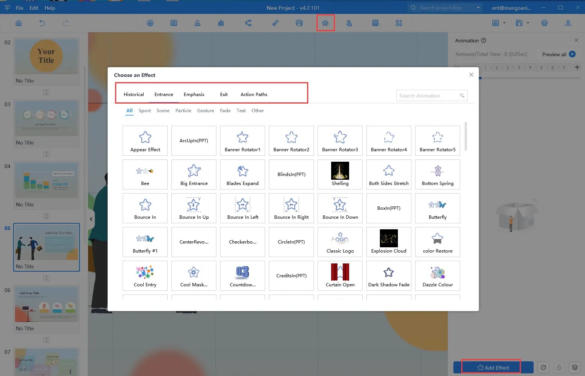Image resolution: width=585 pixels, height=376 pixels.
Task: Click the Publish/Export icon in the toolbar
Action: pyautogui.click(x=568, y=23)
